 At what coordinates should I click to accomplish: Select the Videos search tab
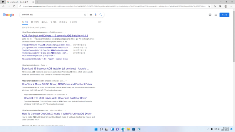click(x=63, y=22)
